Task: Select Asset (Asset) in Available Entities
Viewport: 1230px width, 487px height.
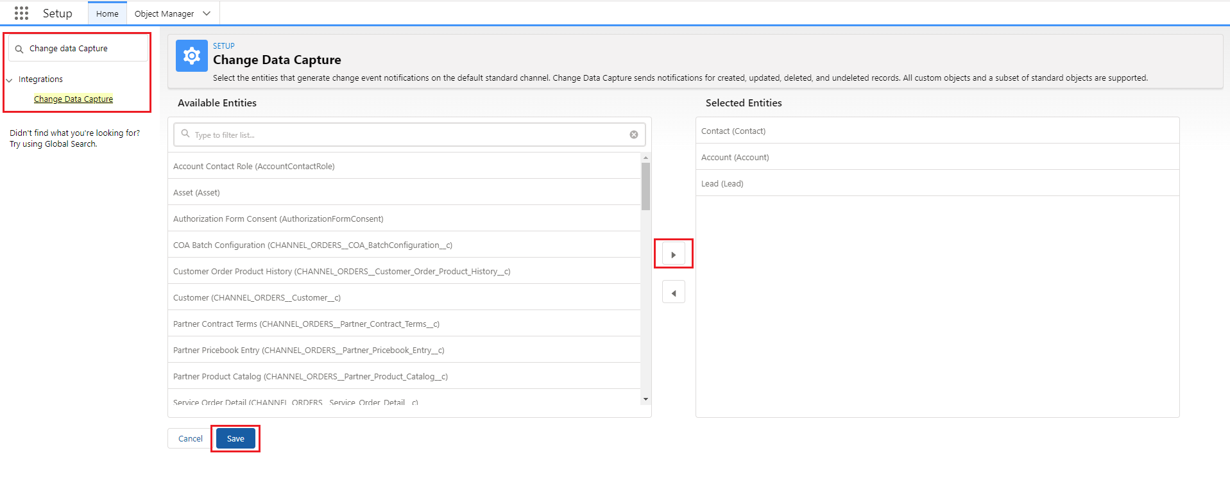Action: click(196, 193)
